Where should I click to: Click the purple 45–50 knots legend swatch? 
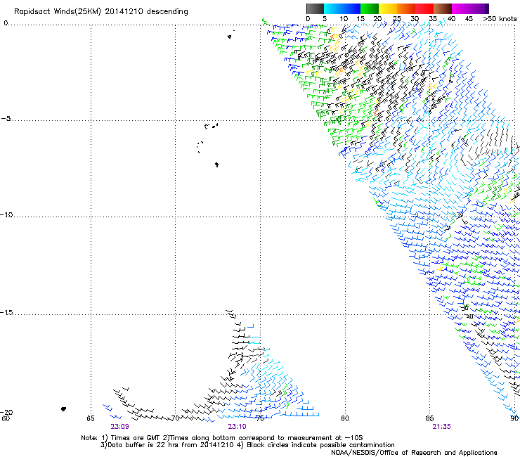(x=479, y=8)
